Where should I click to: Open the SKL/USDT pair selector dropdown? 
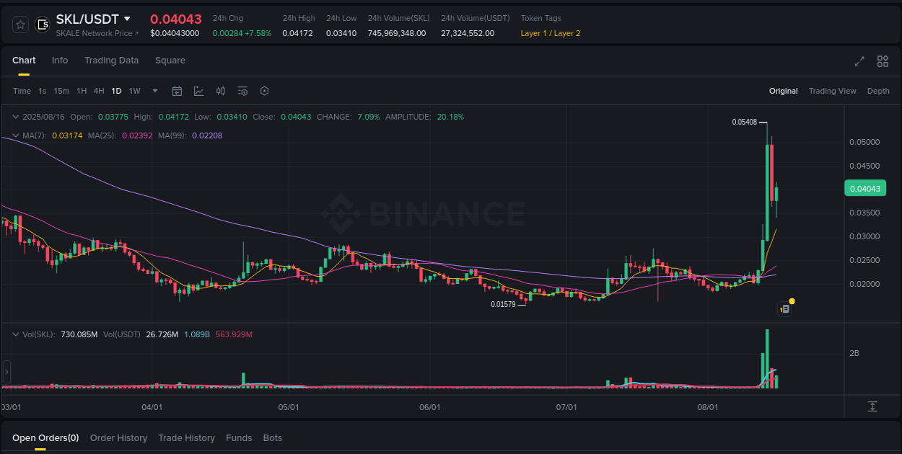pos(128,19)
